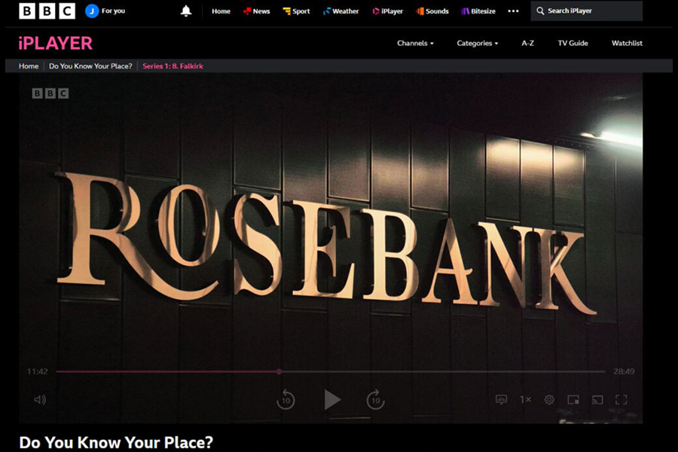678x452 pixels.
Task: Click the playback progress bar handle
Action: tap(279, 371)
